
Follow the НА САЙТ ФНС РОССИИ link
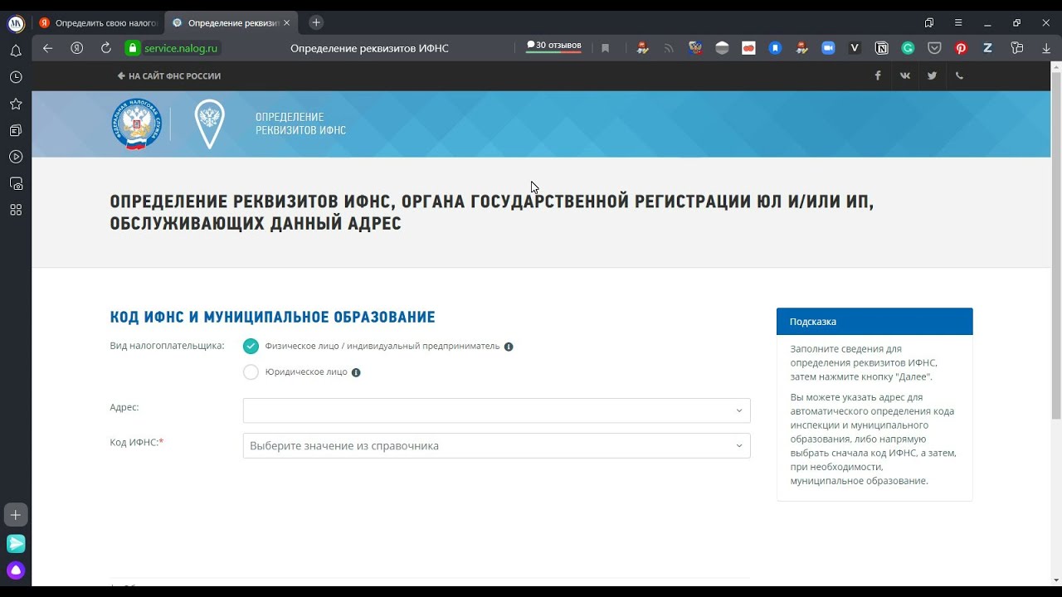pyautogui.click(x=169, y=76)
